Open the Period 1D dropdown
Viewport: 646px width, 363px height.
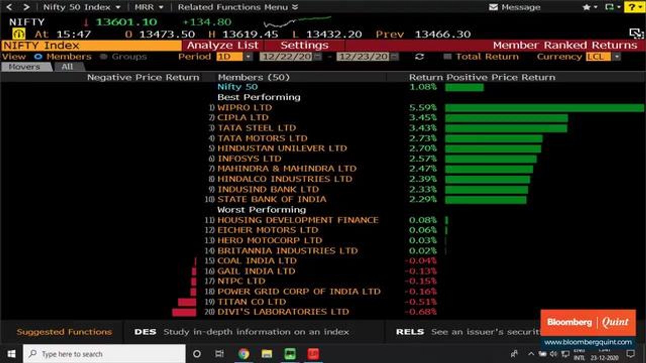235,56
